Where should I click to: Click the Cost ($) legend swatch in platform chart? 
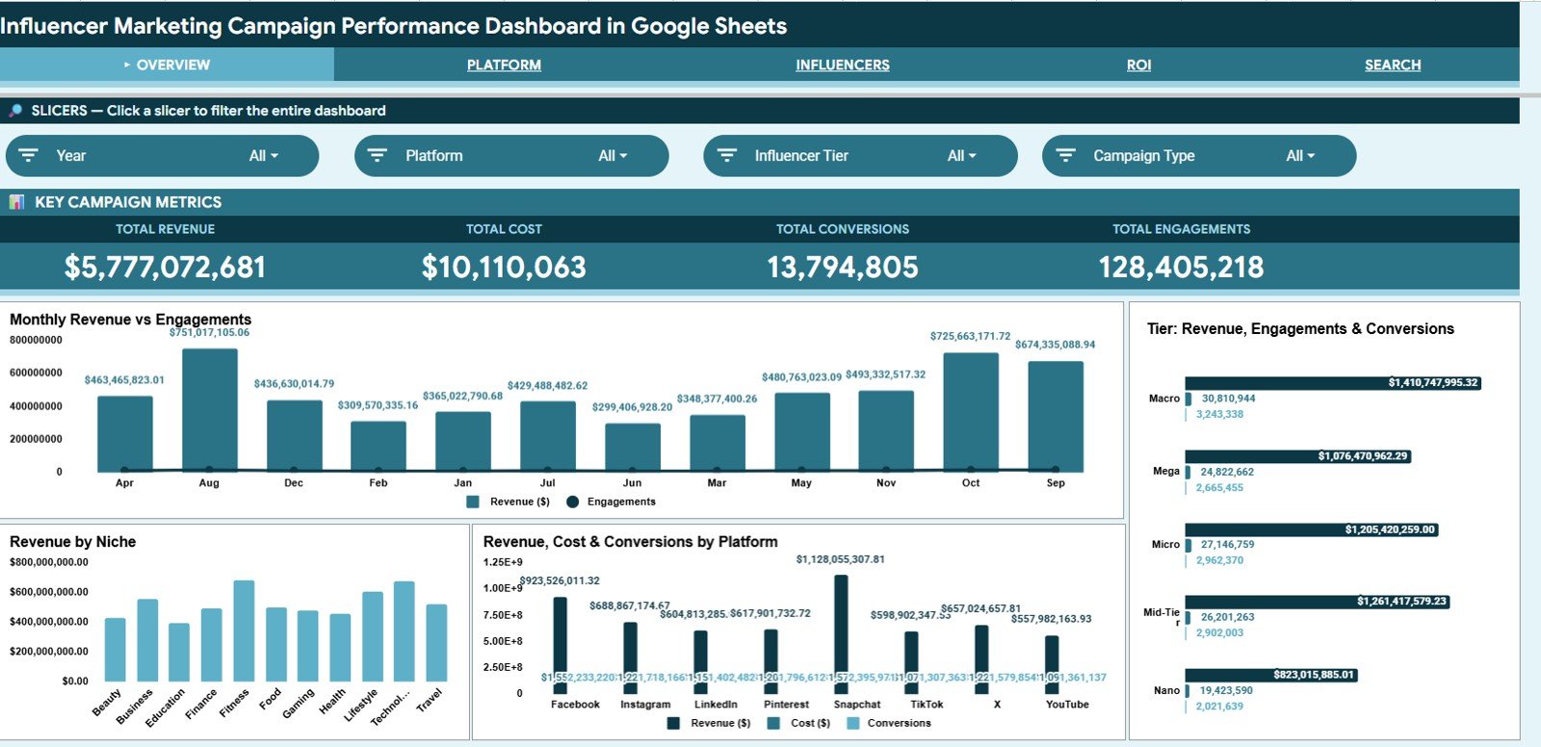(773, 723)
